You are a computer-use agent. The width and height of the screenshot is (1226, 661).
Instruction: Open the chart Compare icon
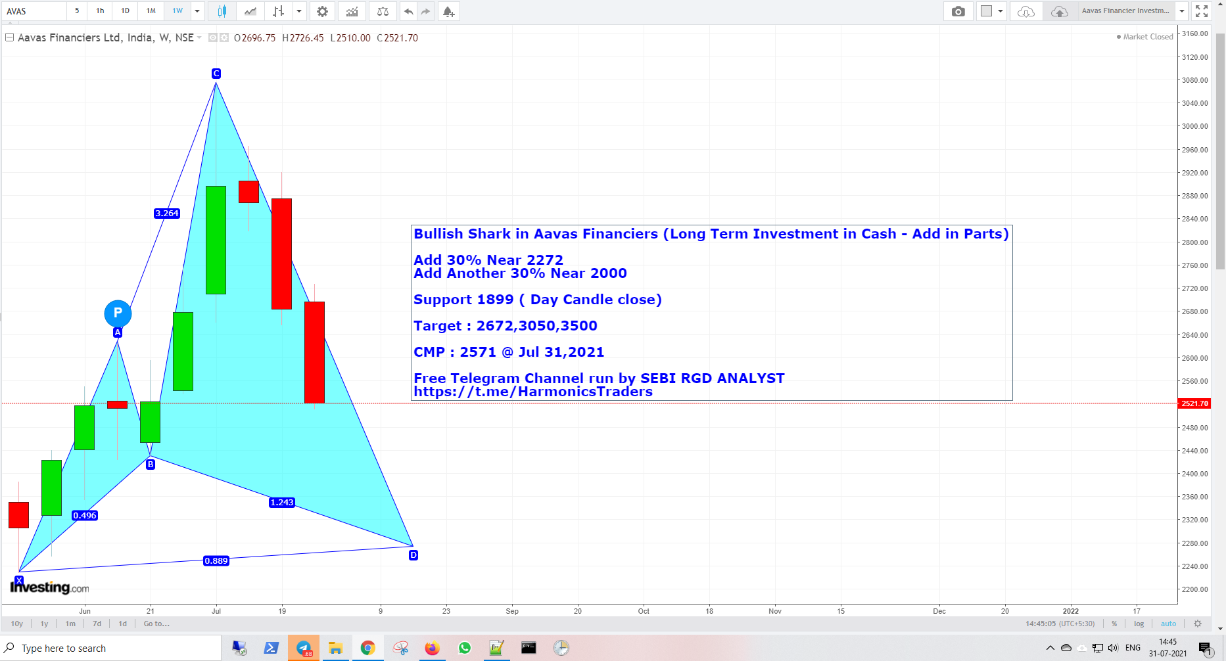coord(382,11)
